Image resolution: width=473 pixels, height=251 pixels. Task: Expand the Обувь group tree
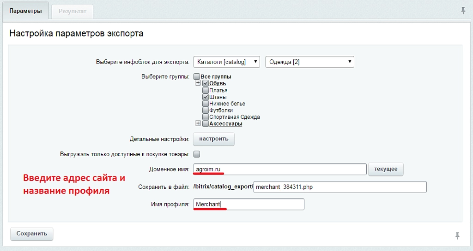point(198,83)
